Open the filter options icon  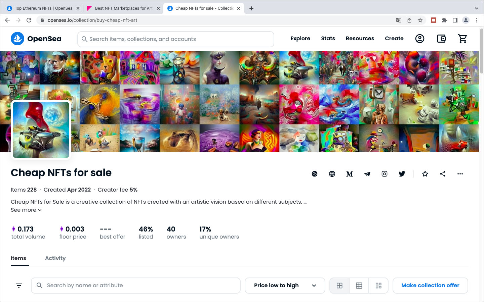[19, 286]
